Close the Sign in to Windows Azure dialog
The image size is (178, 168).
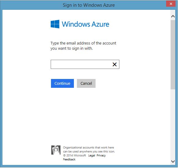coord(171,4)
